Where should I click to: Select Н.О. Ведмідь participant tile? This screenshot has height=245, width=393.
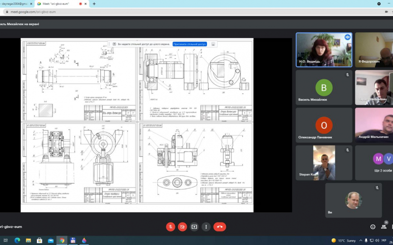[324, 50]
